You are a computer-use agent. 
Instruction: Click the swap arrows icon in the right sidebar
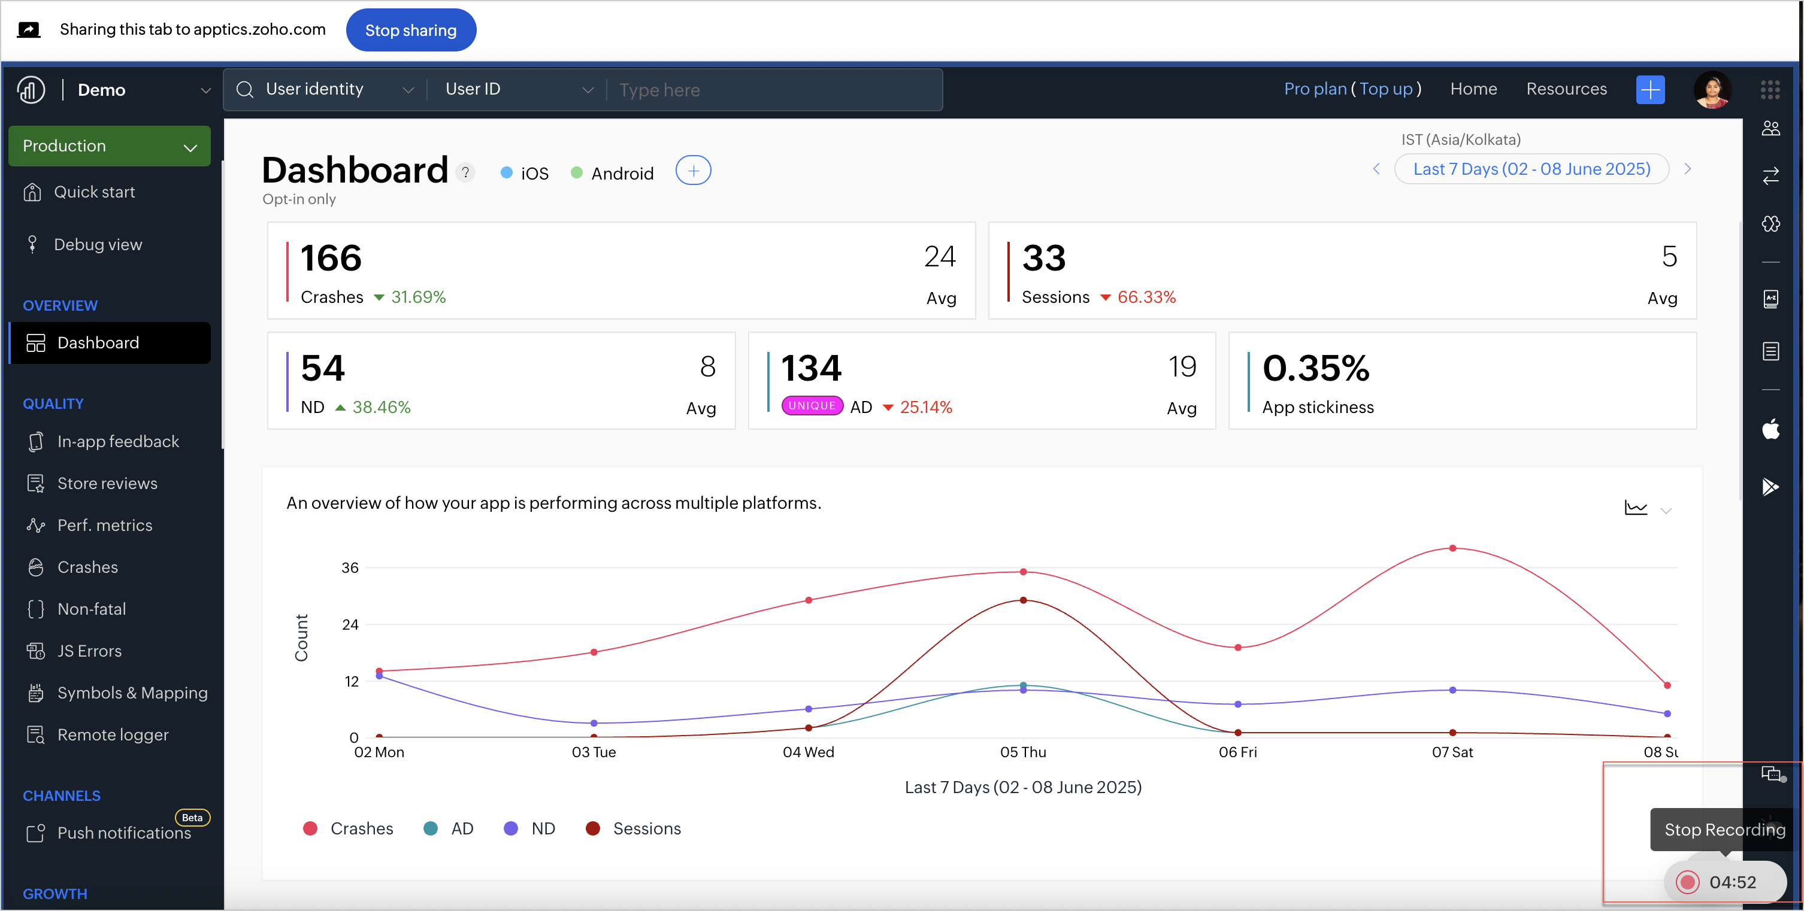pyautogui.click(x=1770, y=175)
